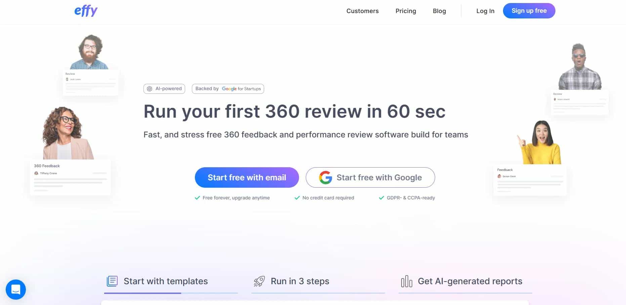Click the 360 Feedback Tiffany Crane card
626x305 pixels.
(70, 177)
